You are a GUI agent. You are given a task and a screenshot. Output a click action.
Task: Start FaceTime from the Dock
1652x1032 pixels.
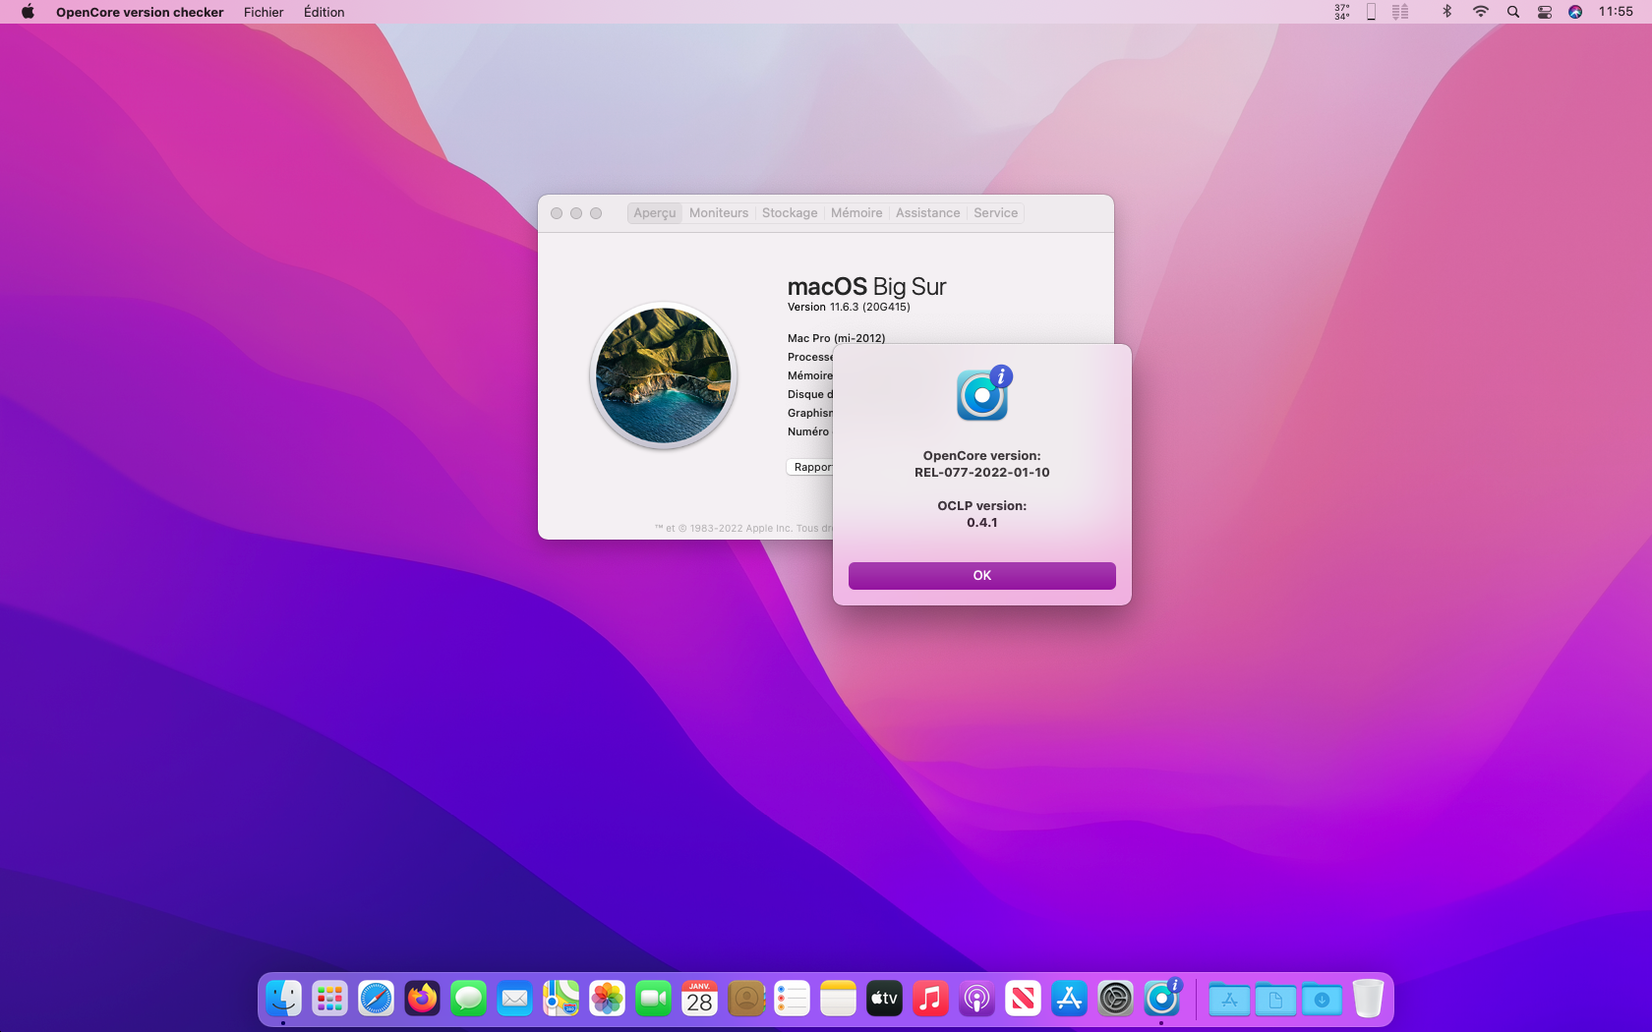point(654,1000)
